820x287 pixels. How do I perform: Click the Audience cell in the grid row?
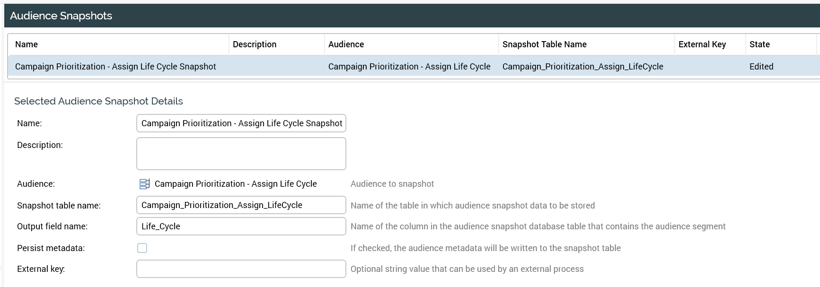pos(409,67)
